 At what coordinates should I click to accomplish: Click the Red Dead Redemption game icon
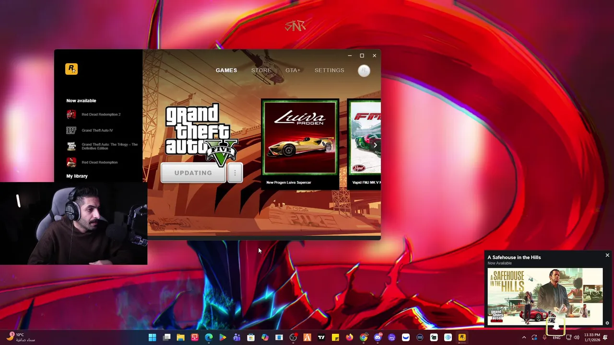coord(71,162)
